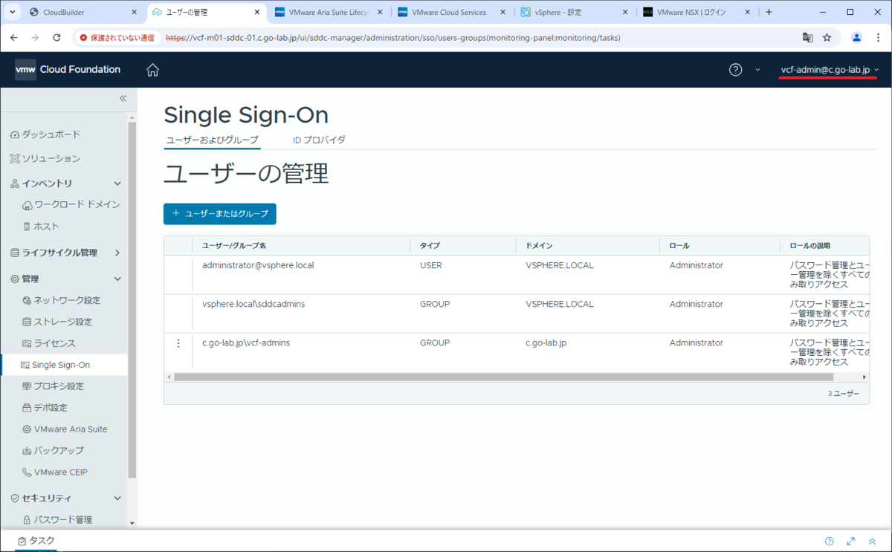
Task: Collapse the sidebar with double chevron icon
Action: 123,98
